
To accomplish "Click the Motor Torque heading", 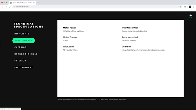I will point(70,37).
